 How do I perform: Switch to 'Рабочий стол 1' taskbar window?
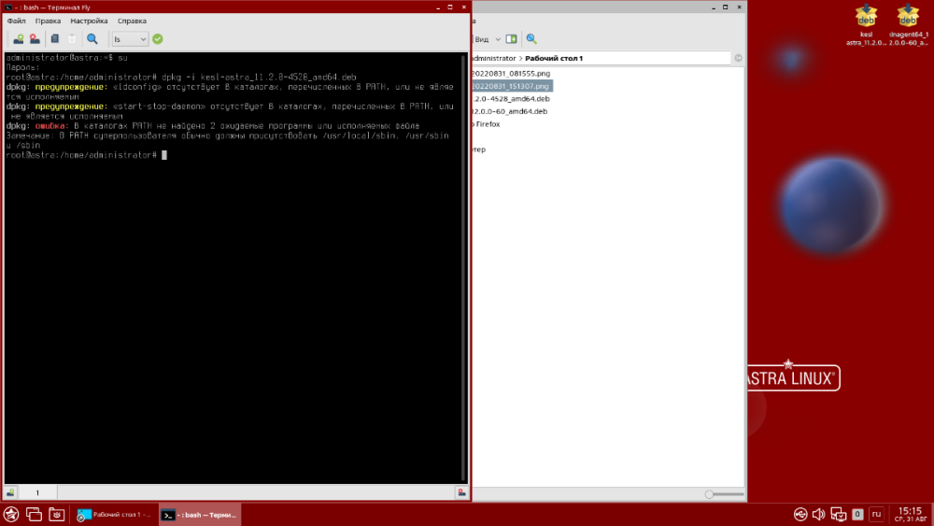pyautogui.click(x=114, y=515)
